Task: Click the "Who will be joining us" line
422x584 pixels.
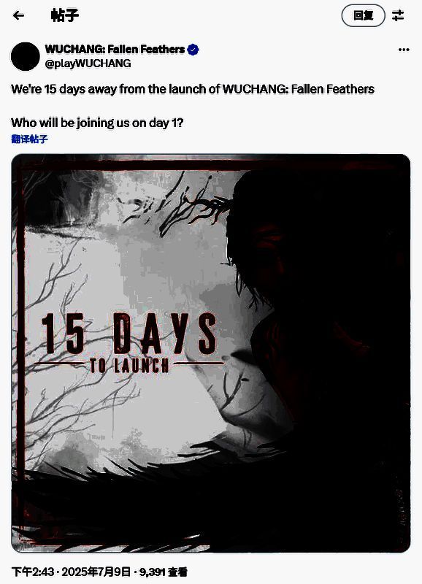Action: pyautogui.click(x=97, y=123)
